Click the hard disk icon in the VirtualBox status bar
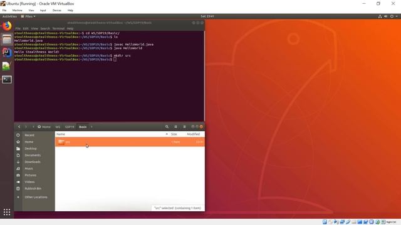The width and height of the screenshot is (401, 225). tap(325, 222)
